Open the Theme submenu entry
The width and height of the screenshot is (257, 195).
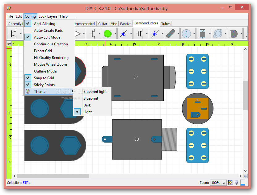[49, 91]
